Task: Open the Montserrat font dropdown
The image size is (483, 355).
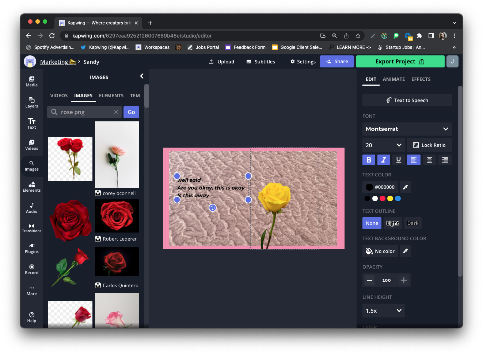Action: coord(407,129)
